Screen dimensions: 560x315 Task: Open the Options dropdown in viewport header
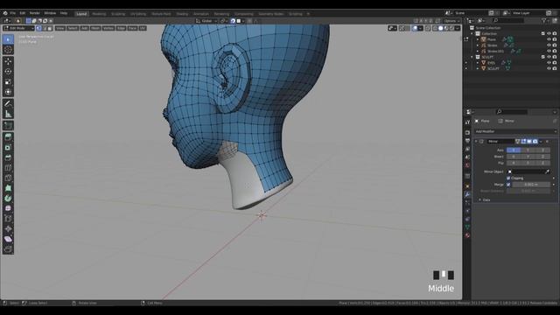click(451, 21)
